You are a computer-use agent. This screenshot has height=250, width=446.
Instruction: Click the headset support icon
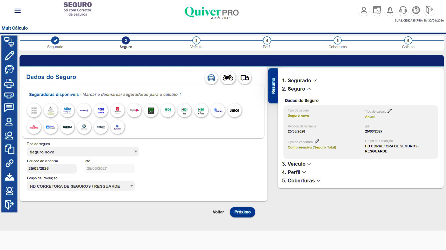coord(403,11)
